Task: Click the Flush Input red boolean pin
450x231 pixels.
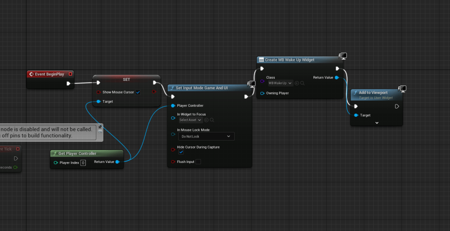Action: 173,162
